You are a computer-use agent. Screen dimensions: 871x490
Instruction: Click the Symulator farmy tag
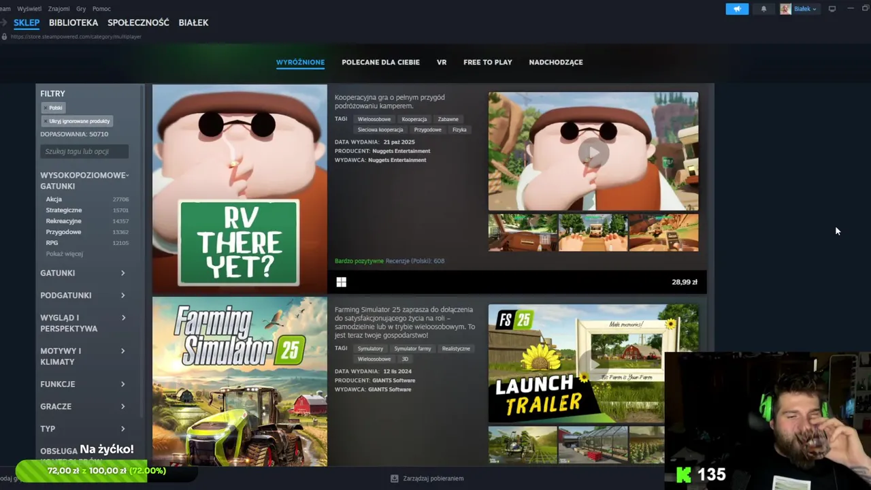pyautogui.click(x=412, y=348)
